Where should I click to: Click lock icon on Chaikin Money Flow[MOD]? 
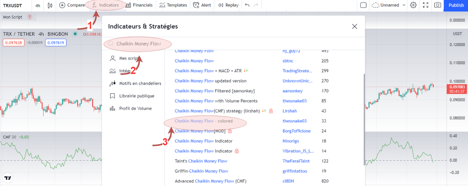pos(230,131)
